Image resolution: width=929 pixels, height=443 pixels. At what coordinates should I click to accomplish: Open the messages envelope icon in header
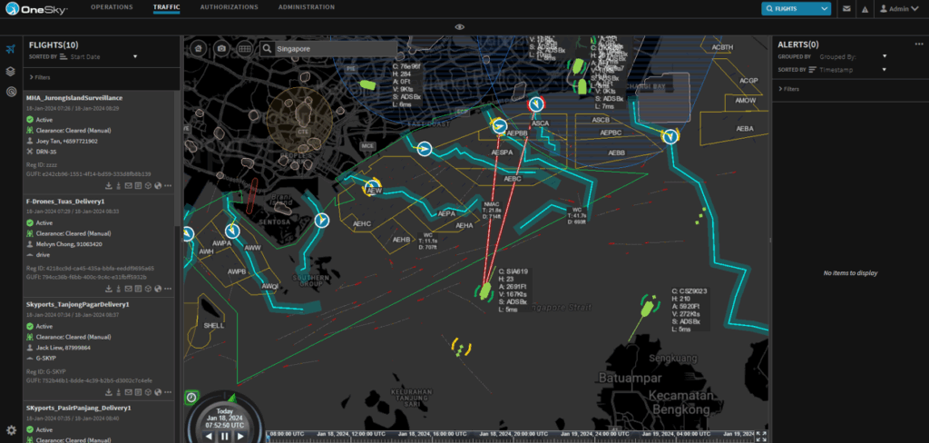click(846, 8)
